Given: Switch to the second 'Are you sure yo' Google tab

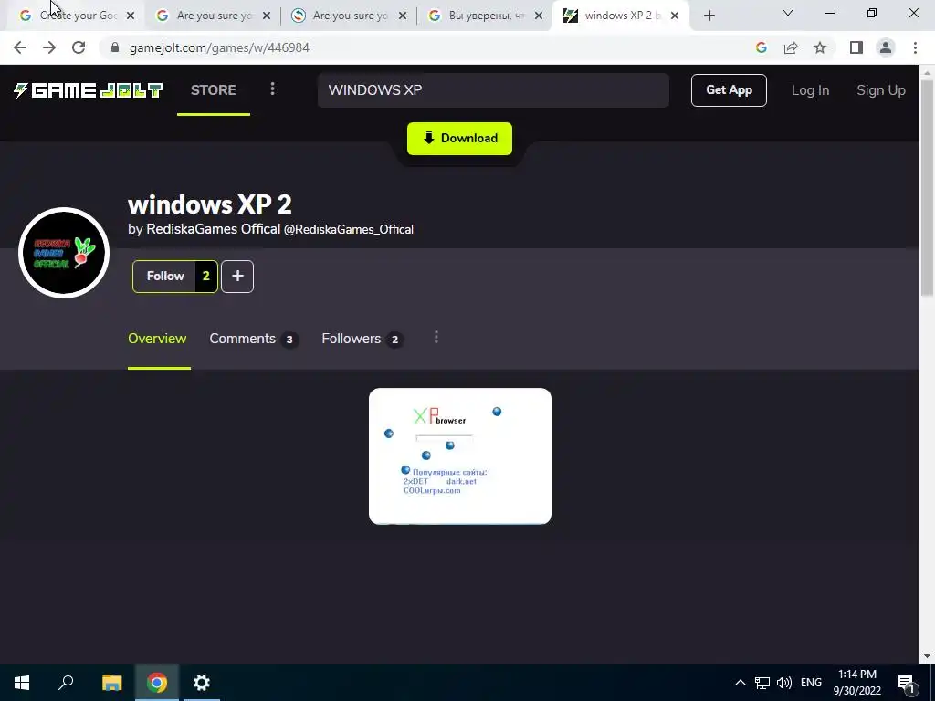Looking at the screenshot, I should point(211,16).
